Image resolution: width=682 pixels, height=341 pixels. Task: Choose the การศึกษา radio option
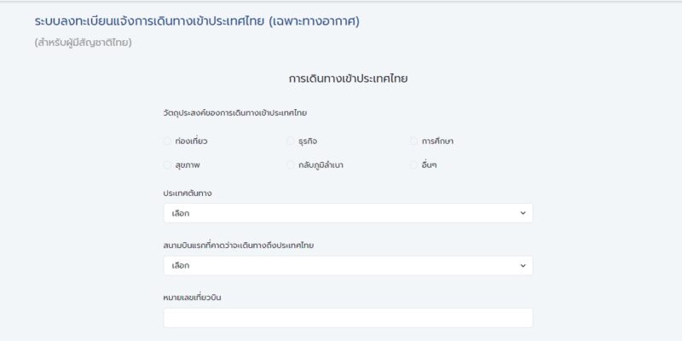pyautogui.click(x=413, y=141)
